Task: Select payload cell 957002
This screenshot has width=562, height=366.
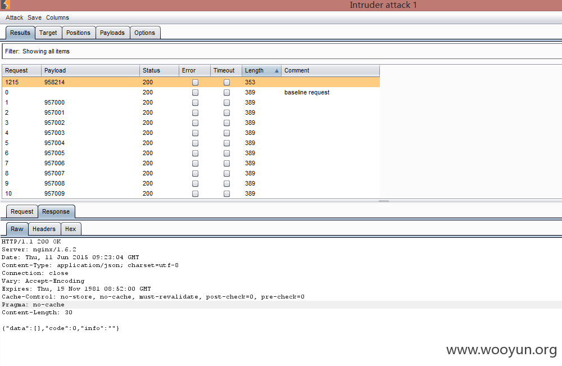Action: pos(55,123)
